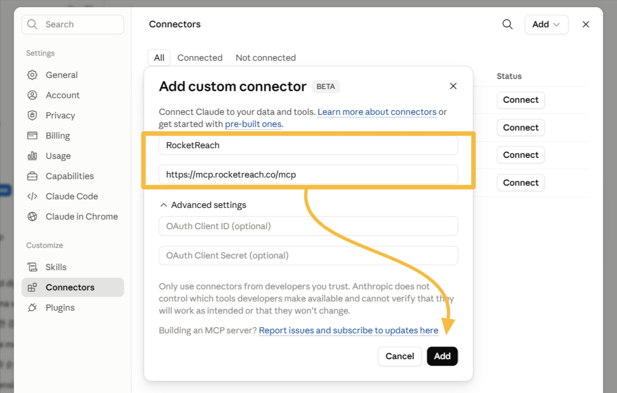Switch to the Not connected tab
The width and height of the screenshot is (617, 393).
tap(266, 58)
